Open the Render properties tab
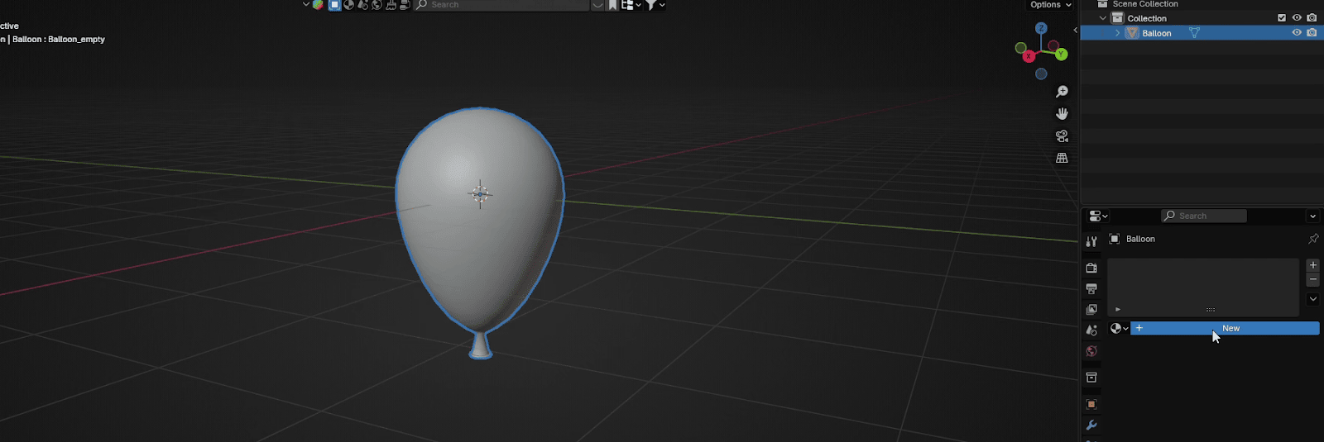This screenshot has width=1324, height=442. click(1091, 268)
